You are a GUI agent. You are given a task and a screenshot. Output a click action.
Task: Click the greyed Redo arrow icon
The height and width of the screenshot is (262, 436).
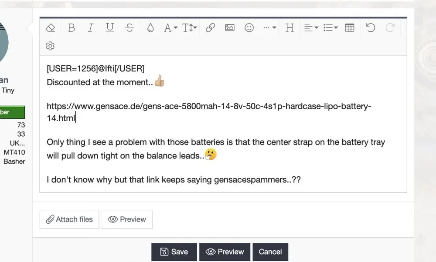click(x=390, y=28)
